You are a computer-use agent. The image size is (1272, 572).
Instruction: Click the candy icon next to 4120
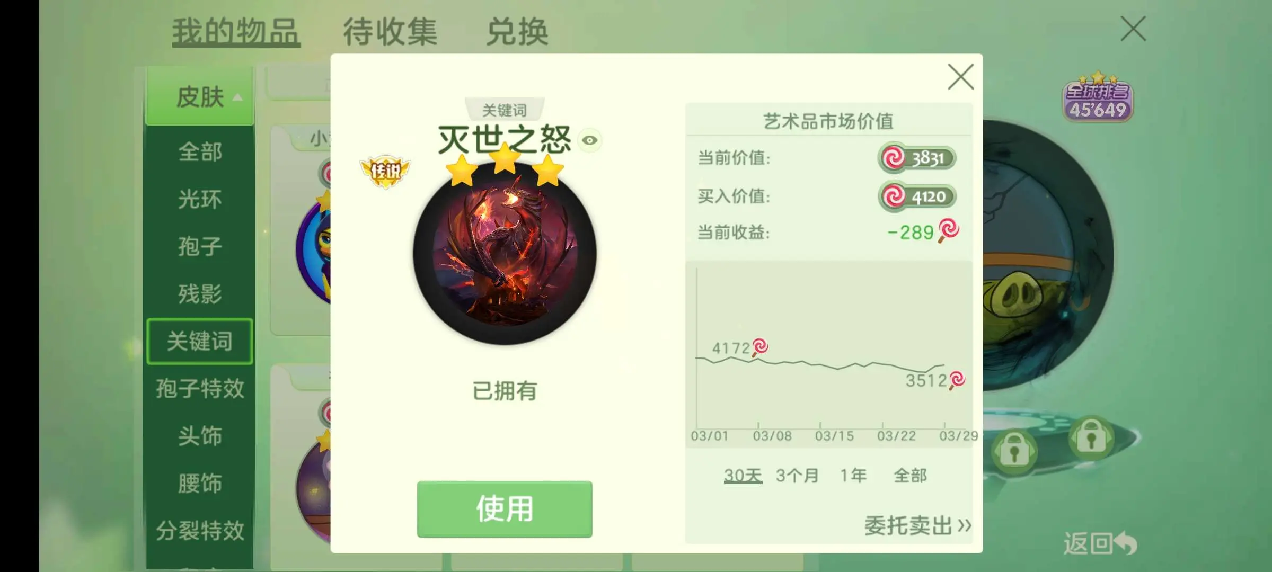click(894, 196)
